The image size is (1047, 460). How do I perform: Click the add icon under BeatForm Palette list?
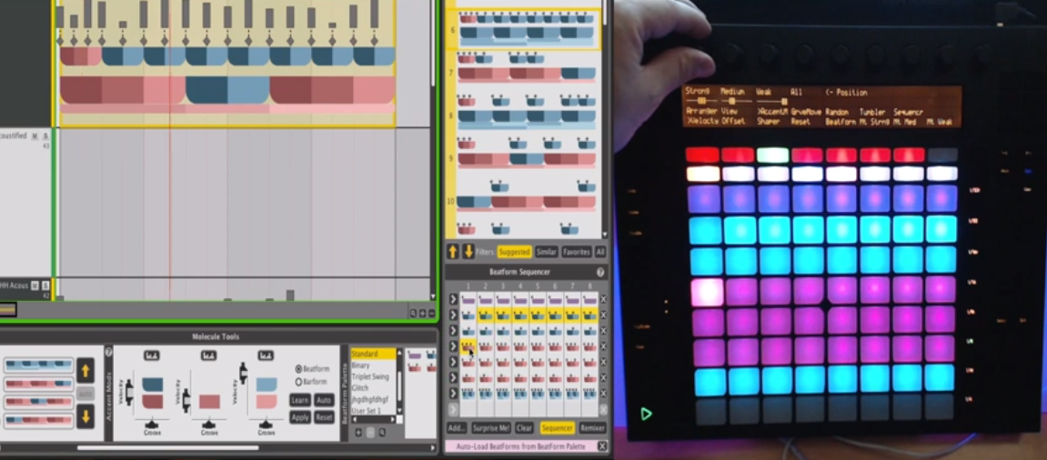357,433
